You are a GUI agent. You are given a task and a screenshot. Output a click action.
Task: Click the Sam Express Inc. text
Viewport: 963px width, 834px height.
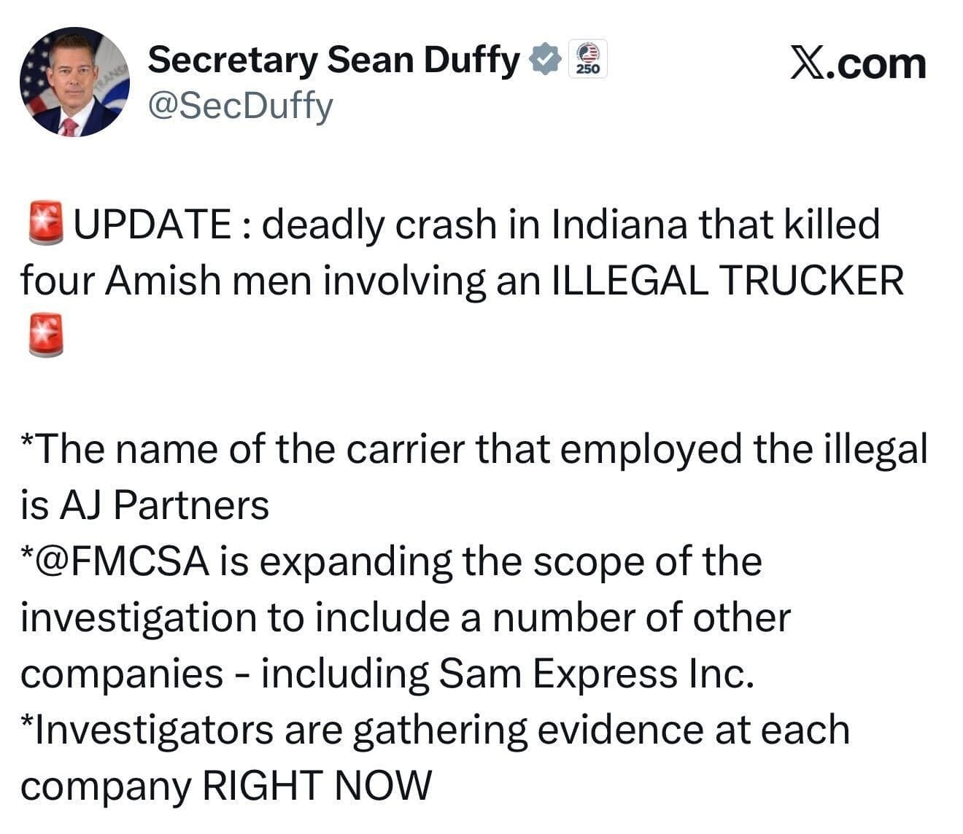pos(595,674)
